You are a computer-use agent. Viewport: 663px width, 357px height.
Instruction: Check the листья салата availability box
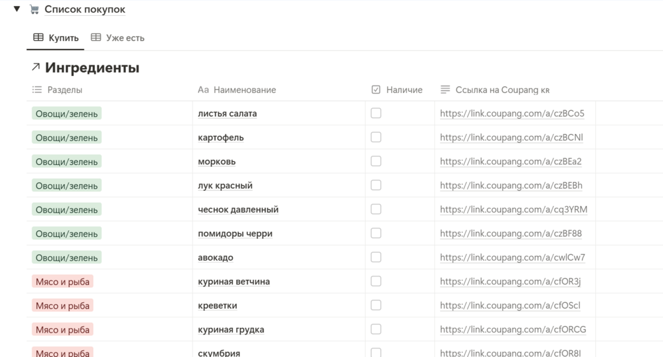pyautogui.click(x=376, y=114)
